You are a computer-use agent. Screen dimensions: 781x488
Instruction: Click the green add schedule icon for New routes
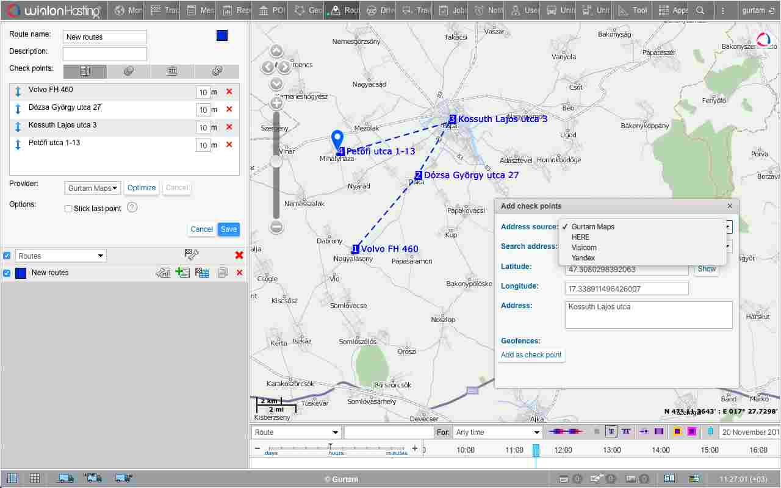[182, 273]
